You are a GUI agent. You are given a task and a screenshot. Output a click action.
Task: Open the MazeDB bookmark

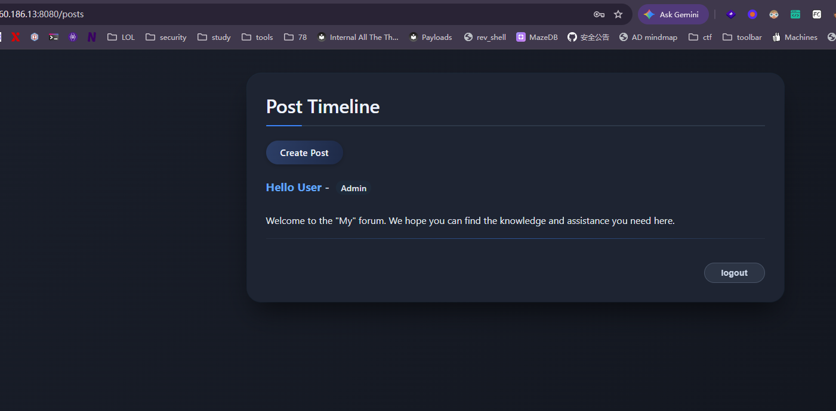[537, 37]
